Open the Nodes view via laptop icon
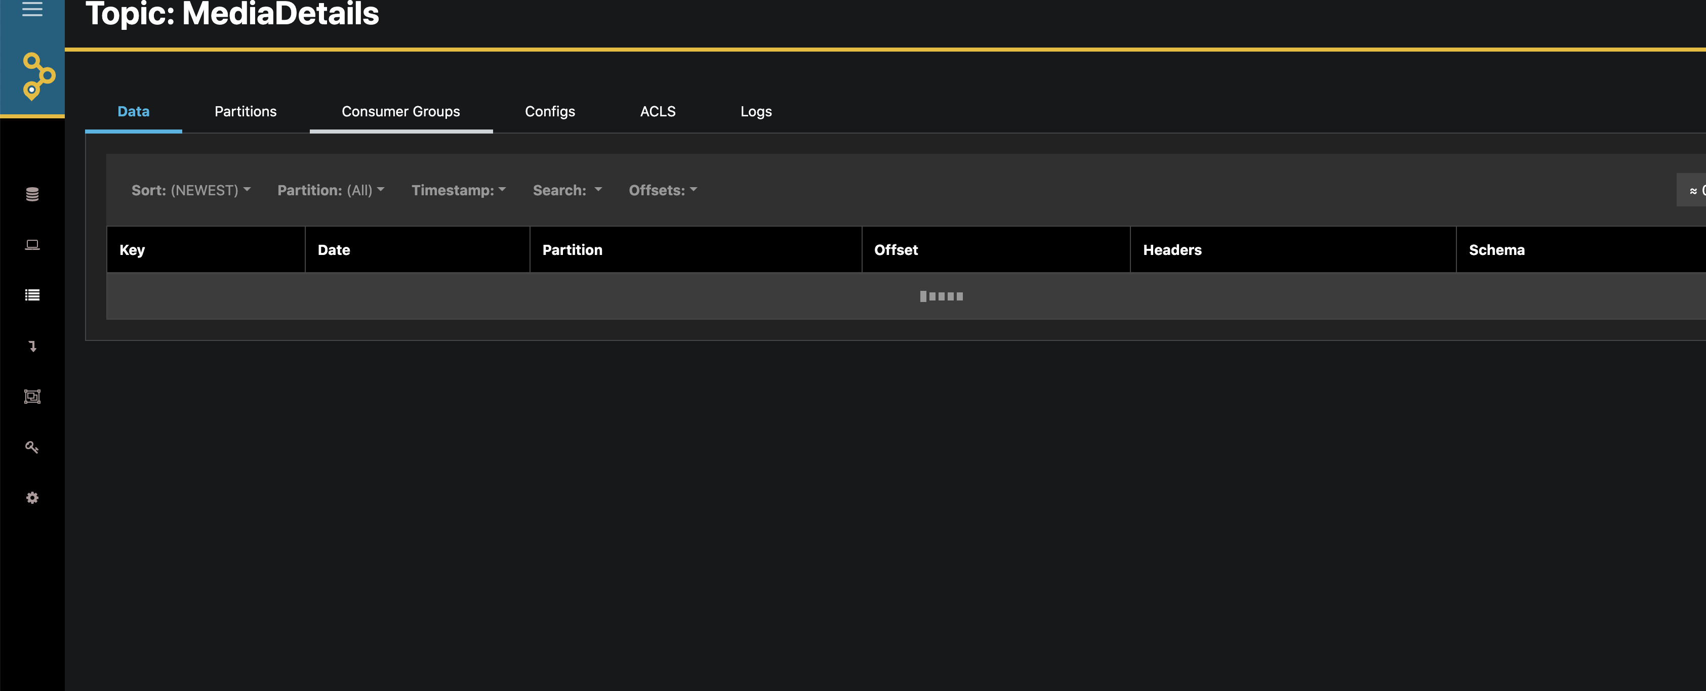The width and height of the screenshot is (1706, 691). (32, 244)
